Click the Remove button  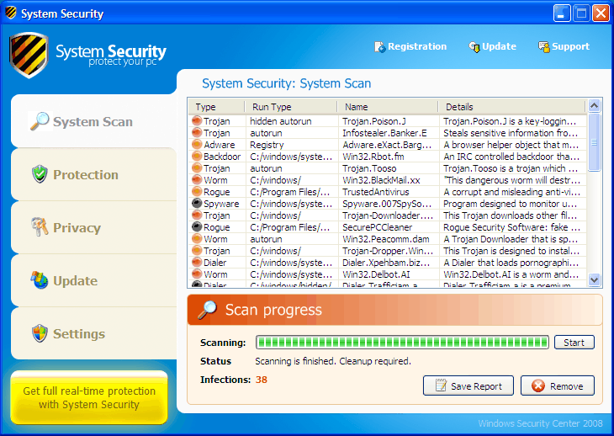pos(557,385)
